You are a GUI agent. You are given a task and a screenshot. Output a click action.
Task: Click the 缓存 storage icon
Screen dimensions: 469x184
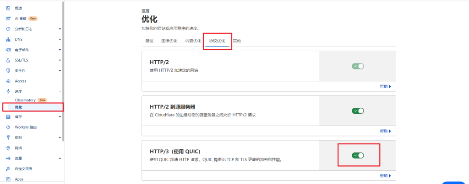(8, 117)
